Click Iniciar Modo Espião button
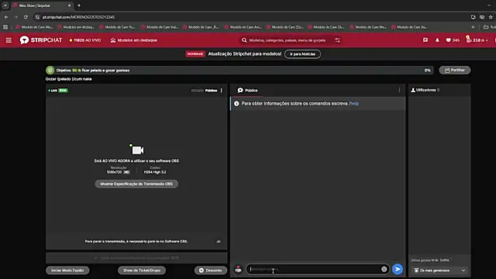496x279 pixels. pos(67,270)
